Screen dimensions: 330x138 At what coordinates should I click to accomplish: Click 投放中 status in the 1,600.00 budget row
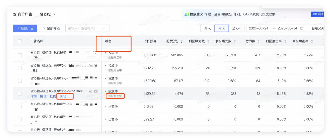point(113,53)
